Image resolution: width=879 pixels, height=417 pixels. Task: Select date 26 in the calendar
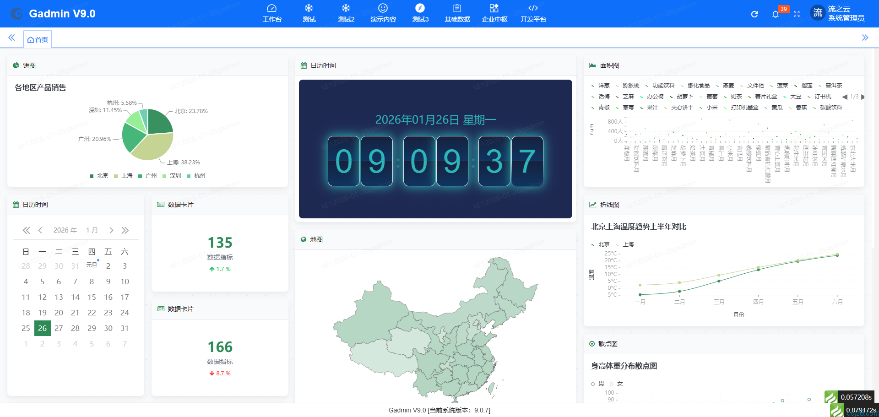pos(42,328)
